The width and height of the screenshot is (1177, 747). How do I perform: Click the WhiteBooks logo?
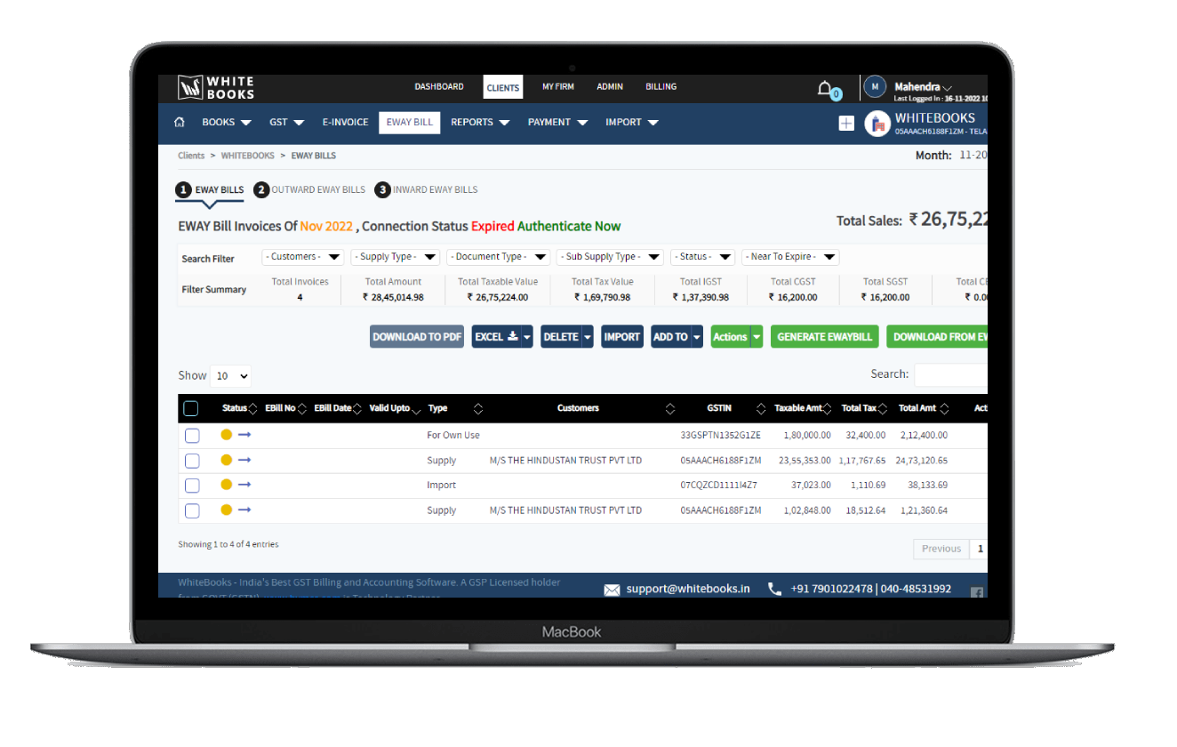click(x=217, y=87)
